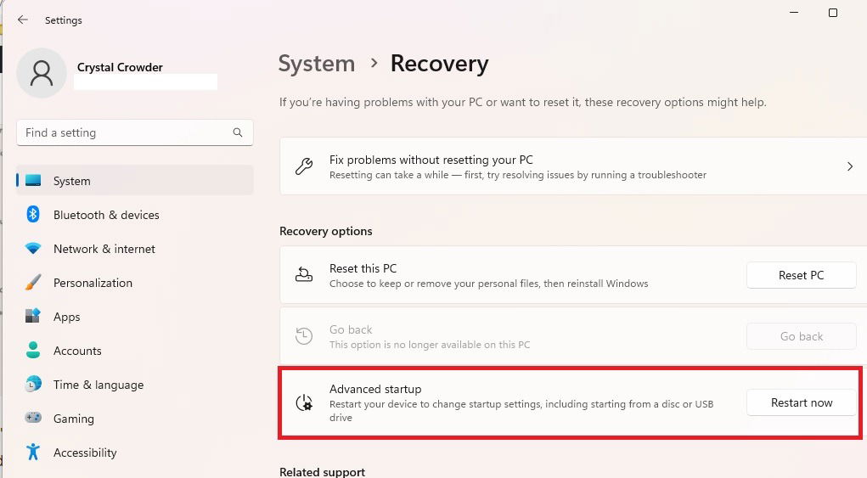Screen dimensions: 867x478
Task: Click the search magnifier icon
Action: click(238, 132)
